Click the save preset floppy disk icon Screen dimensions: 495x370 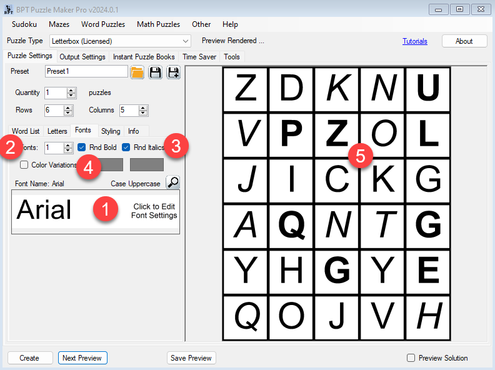pyautogui.click(x=155, y=72)
